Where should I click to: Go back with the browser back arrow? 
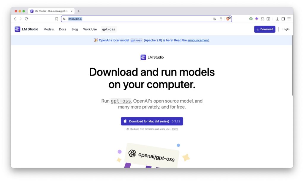pyautogui.click(x=15, y=19)
